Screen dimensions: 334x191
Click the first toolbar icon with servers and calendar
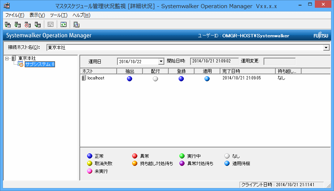[x=8, y=24]
